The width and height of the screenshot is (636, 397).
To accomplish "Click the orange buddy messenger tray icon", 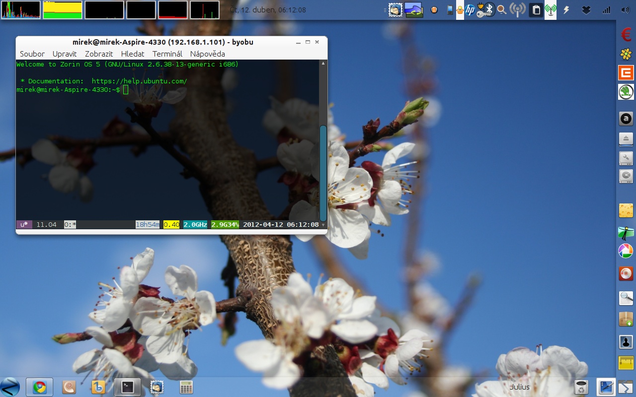I will (x=460, y=9).
